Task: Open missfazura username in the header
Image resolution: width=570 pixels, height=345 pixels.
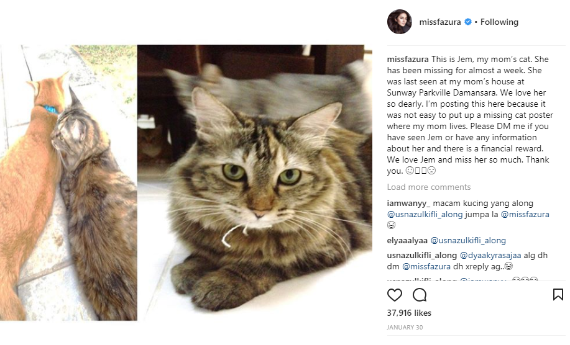Action: pos(440,22)
